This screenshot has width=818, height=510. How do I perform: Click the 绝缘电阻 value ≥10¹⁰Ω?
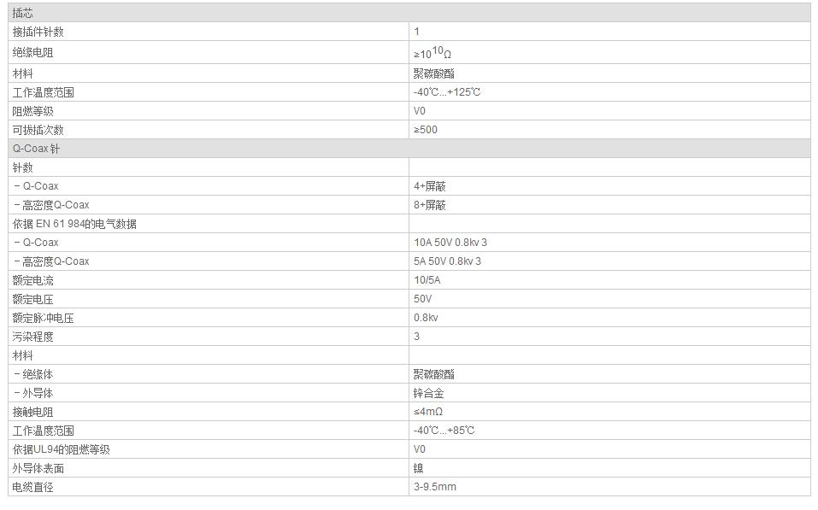433,53
